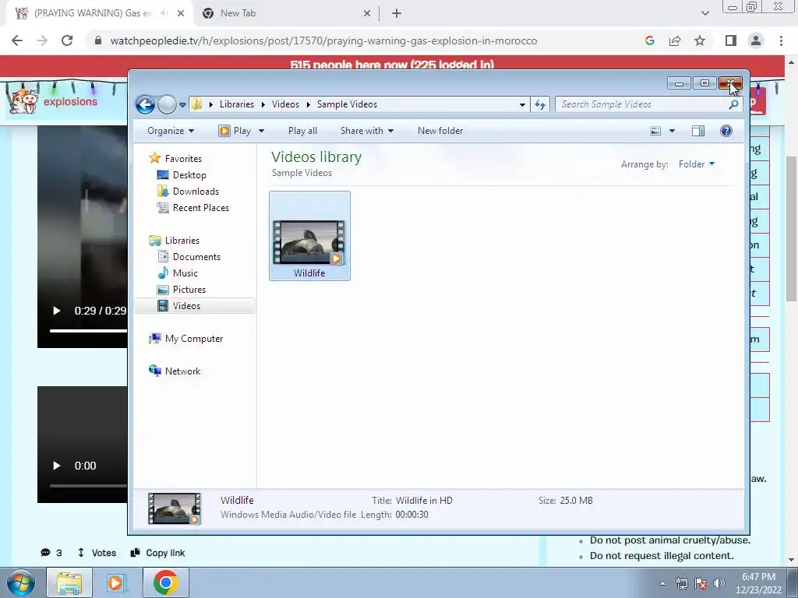
Task: Click the Explorer forward navigation button
Action: pos(167,105)
